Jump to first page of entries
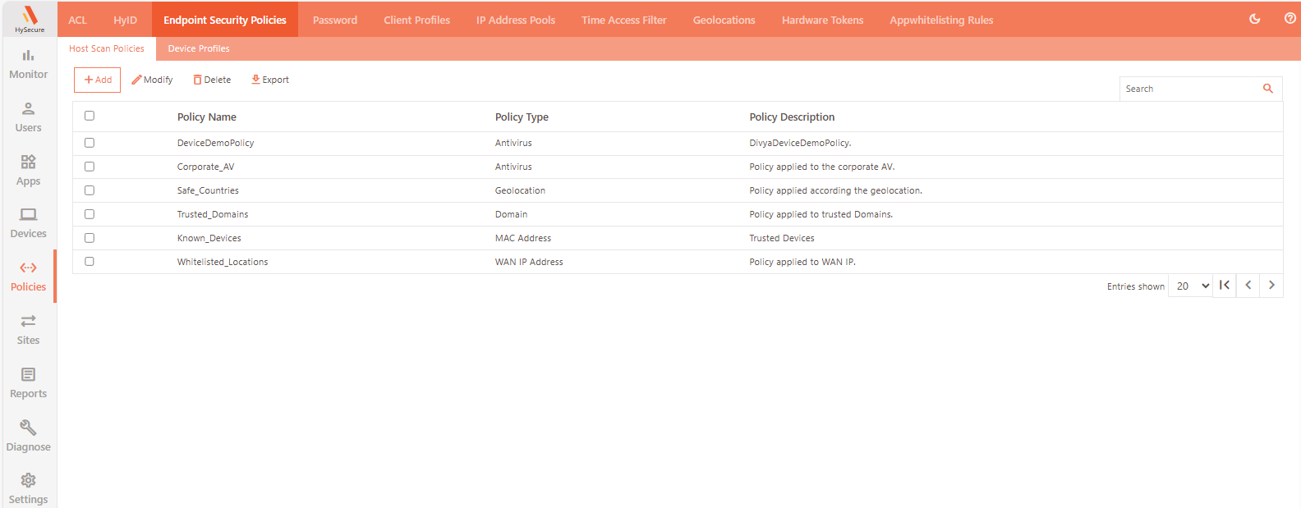The image size is (1301, 508). coord(1225,286)
